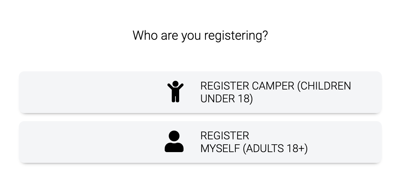The image size is (400, 177).
Task: Click the "CHILDREN" word in first card
Action: pos(324,86)
